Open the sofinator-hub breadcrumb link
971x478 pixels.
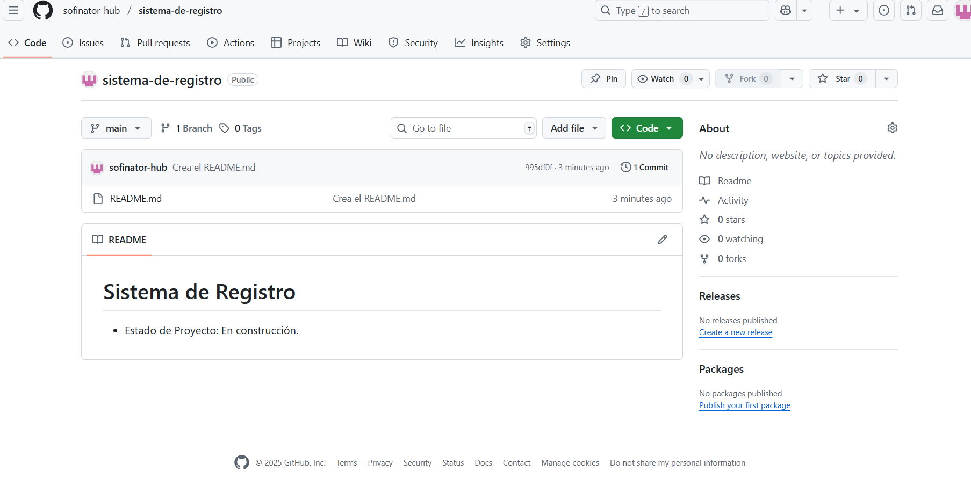[x=91, y=11]
